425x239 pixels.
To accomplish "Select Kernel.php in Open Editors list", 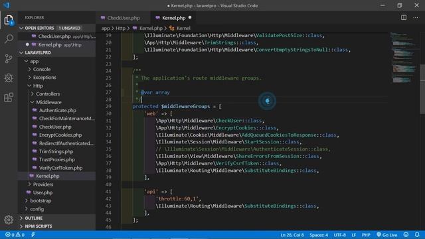I will pos(57,44).
